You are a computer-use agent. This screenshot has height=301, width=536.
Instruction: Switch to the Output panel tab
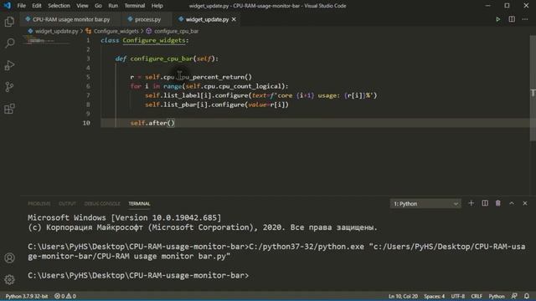point(67,204)
